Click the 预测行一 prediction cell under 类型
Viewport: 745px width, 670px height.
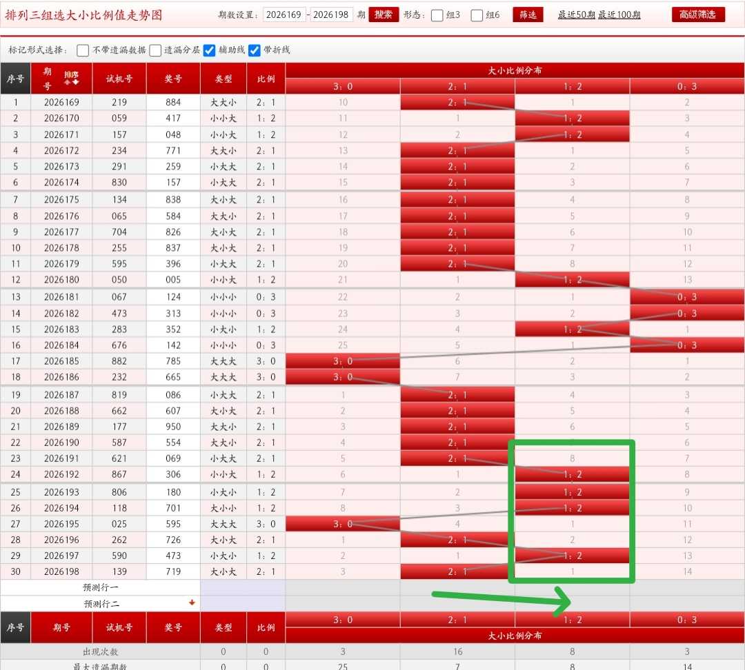point(223,587)
